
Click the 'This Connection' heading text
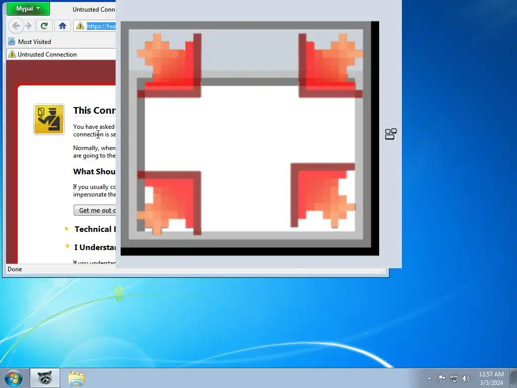click(94, 111)
